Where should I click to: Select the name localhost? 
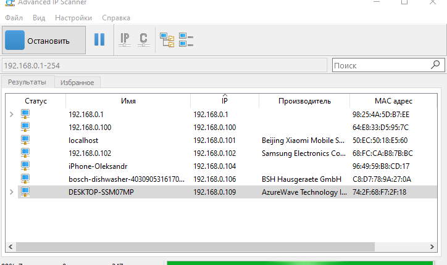[x=83, y=141]
